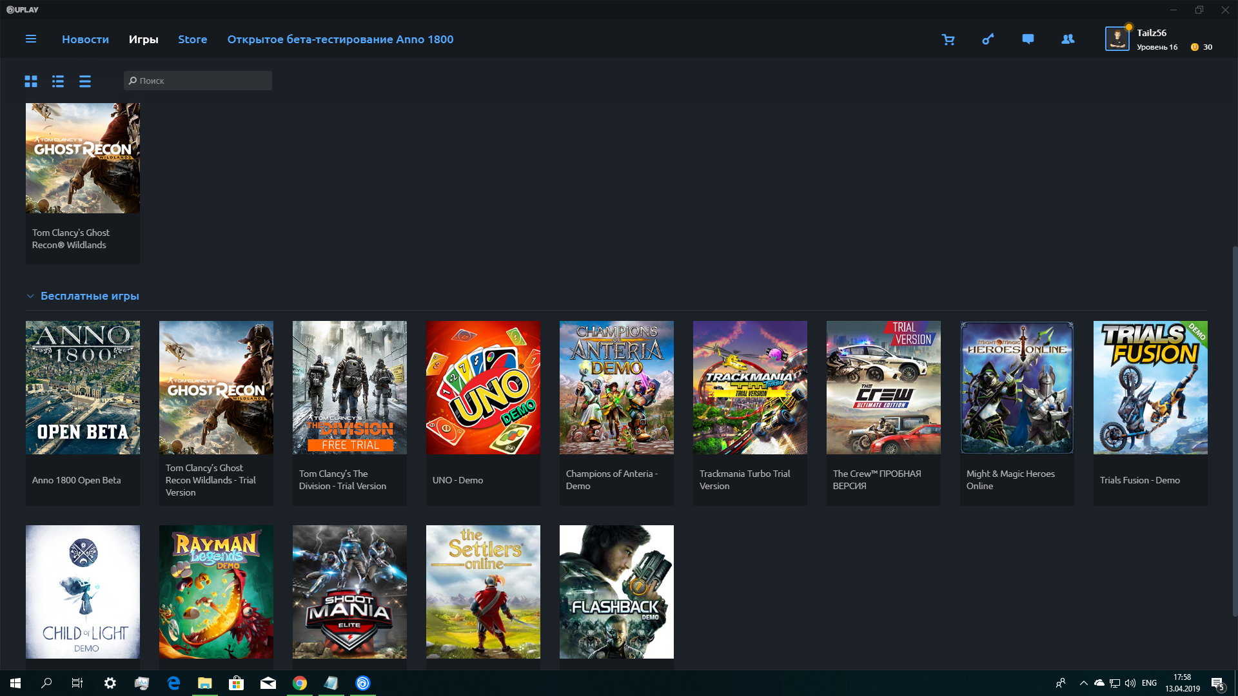Click the library vertical scrollbar
Viewport: 1238px width, 696px height.
pyautogui.click(x=1234, y=430)
